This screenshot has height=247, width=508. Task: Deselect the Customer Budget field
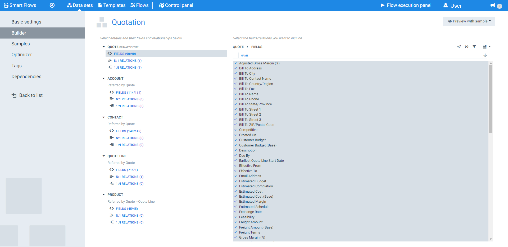click(x=235, y=140)
